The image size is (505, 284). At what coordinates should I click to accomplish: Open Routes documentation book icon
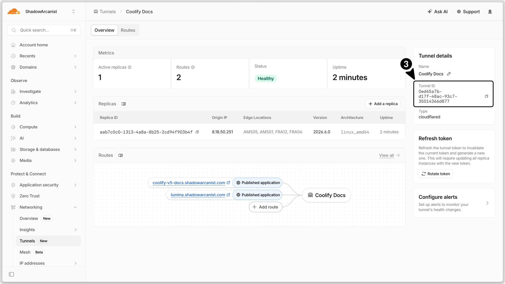click(x=120, y=155)
